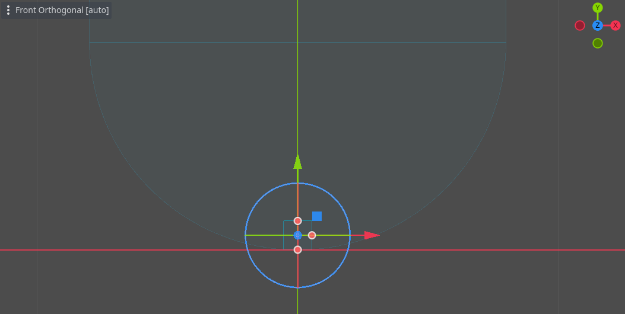The image size is (625, 314).
Task: Click the dark green negative Y axis circle
Action: click(598, 43)
